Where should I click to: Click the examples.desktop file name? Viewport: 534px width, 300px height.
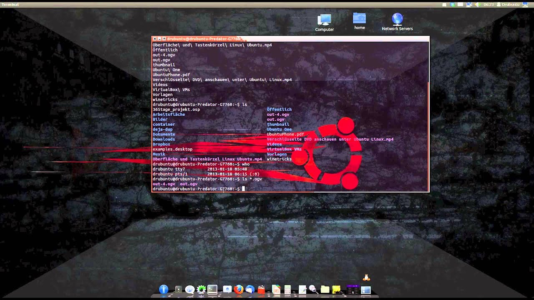(172, 149)
